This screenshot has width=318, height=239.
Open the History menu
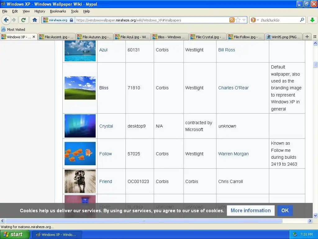click(40, 11)
